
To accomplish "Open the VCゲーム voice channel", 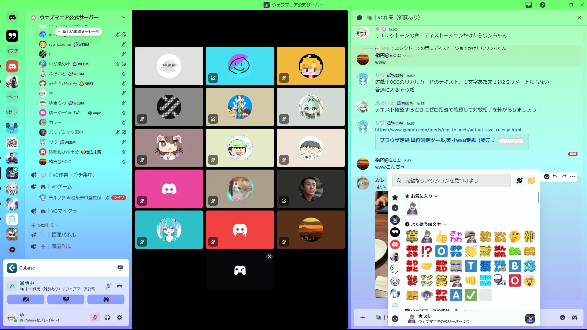I will pos(62,187).
